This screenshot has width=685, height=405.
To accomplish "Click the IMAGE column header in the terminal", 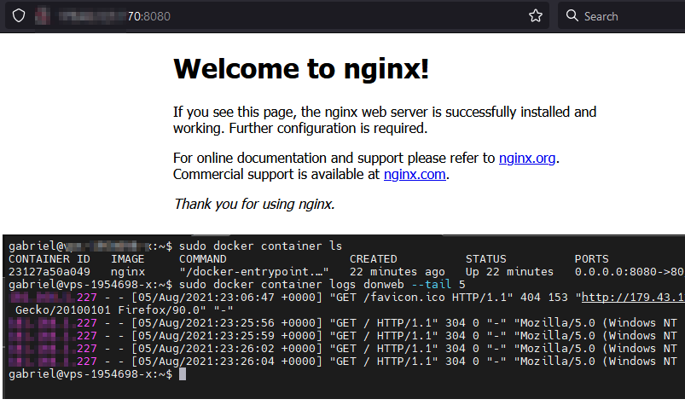I will (128, 259).
